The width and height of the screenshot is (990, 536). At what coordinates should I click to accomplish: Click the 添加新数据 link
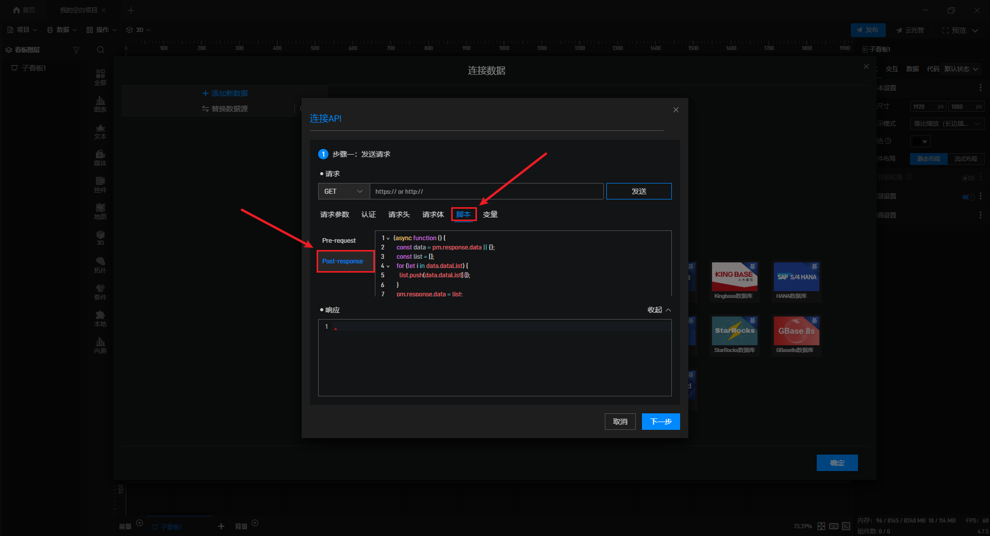tap(225, 93)
